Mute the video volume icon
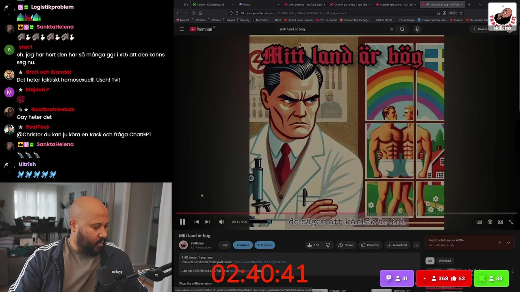 coord(221,222)
